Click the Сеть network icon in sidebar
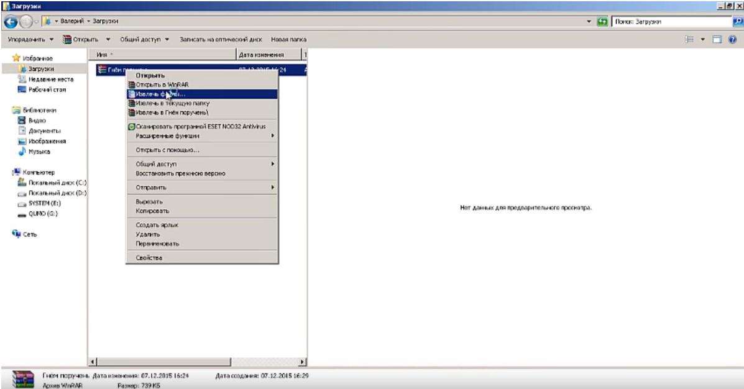Viewport: 744px width, 389px height. pos(23,234)
